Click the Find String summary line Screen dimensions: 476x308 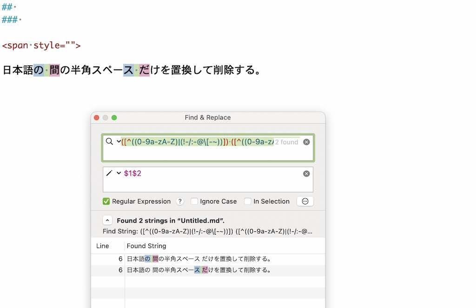pyautogui.click(x=207, y=231)
